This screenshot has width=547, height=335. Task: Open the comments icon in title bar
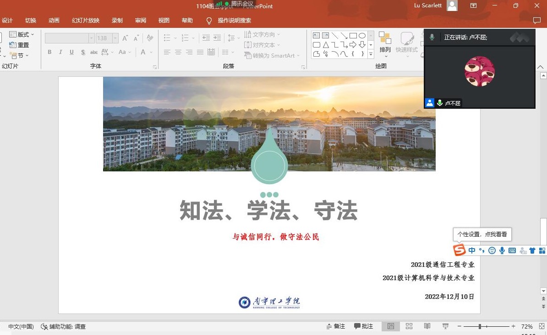(537, 21)
